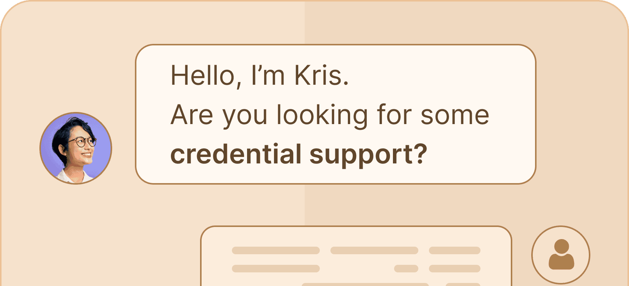
Task: Click the "Hello, I'm Kris." greeting line
Action: (x=260, y=76)
